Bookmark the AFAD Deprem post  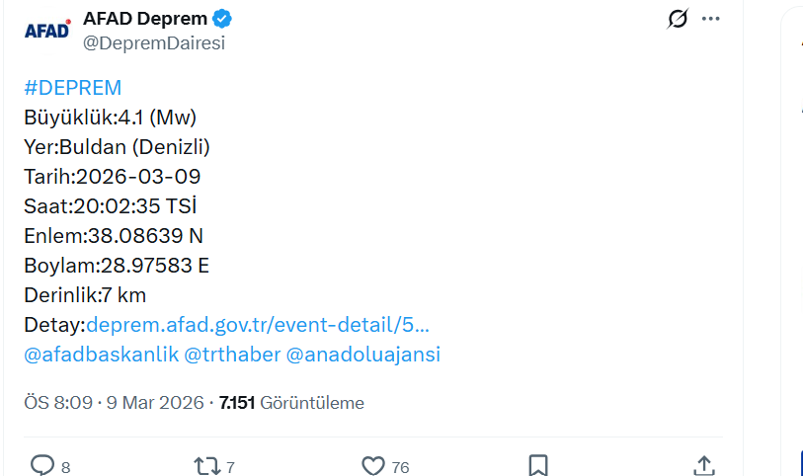(538, 465)
